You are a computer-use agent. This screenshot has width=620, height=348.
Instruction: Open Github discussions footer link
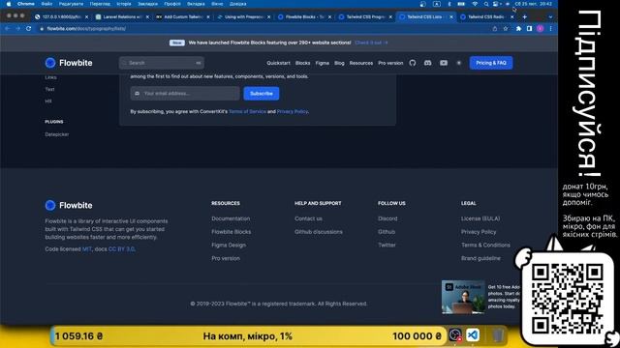[x=319, y=232]
